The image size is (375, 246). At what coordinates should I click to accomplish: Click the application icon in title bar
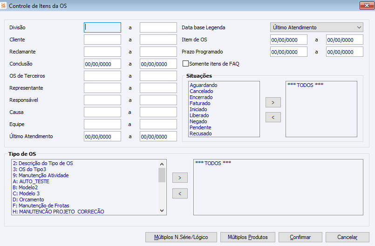tap(3, 6)
